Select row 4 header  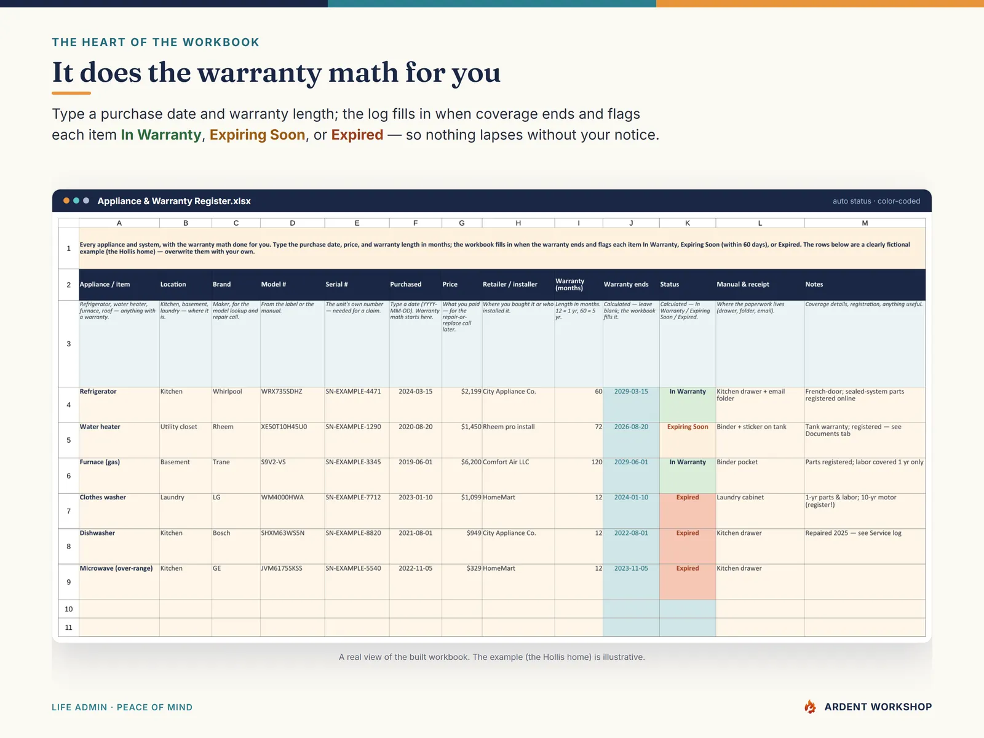[x=68, y=405]
